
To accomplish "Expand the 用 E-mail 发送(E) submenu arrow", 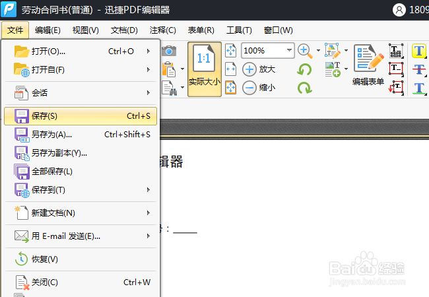I will pyautogui.click(x=148, y=236).
